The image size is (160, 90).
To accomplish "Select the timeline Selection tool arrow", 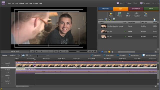I will pyautogui.click(x=20, y=55).
